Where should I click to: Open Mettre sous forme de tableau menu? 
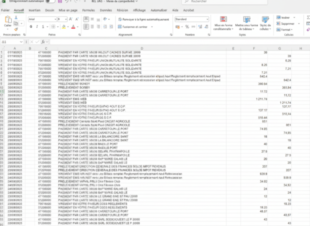(x=247, y=23)
